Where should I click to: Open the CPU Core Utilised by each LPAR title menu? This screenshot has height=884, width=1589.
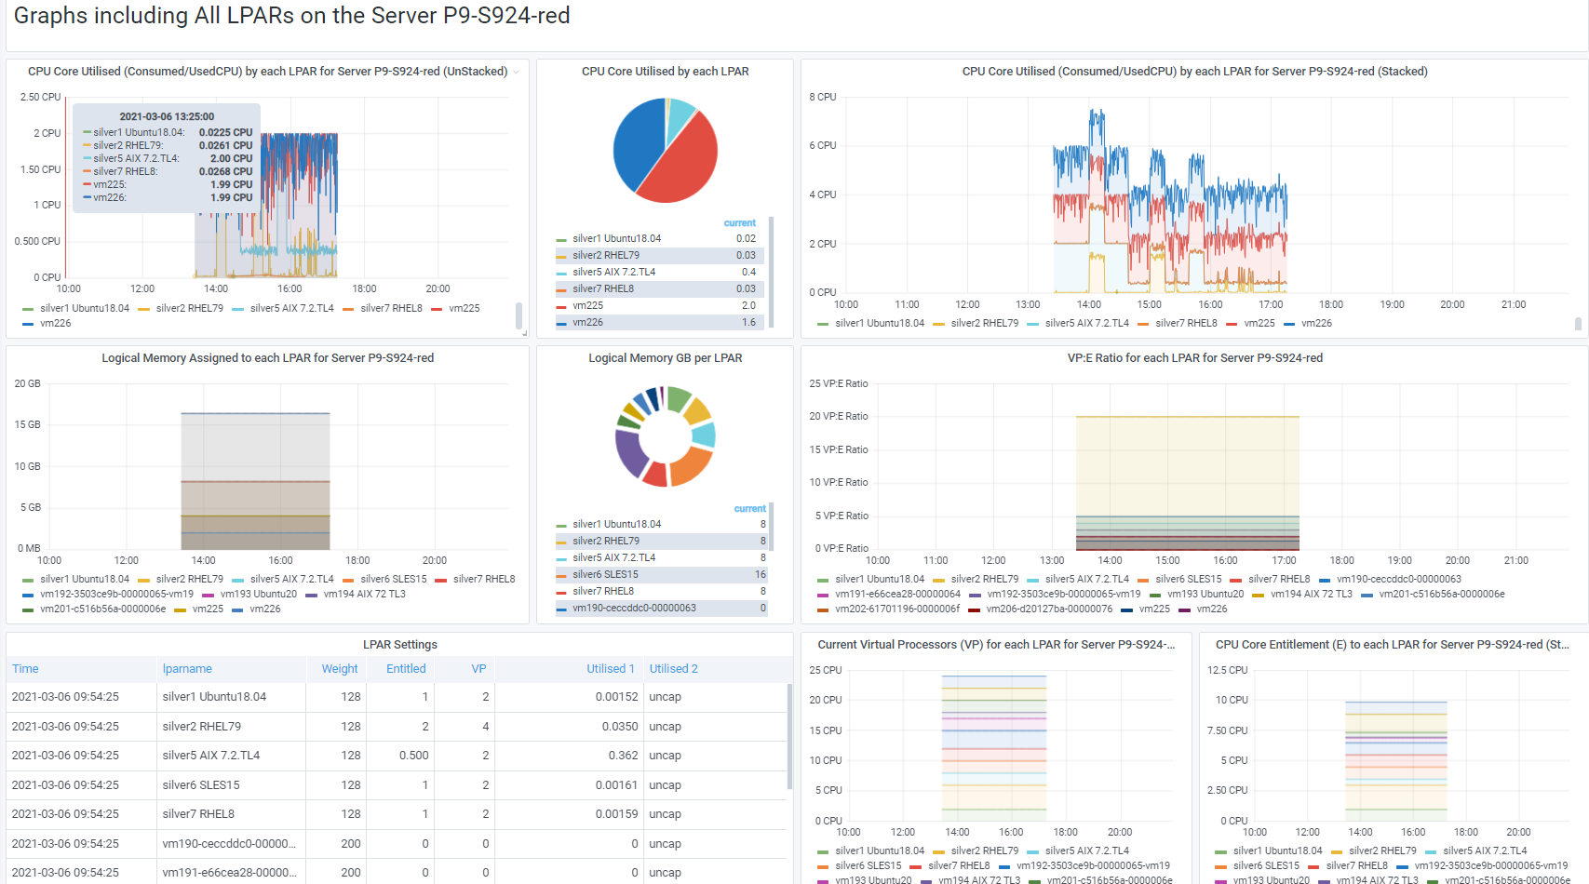click(665, 72)
